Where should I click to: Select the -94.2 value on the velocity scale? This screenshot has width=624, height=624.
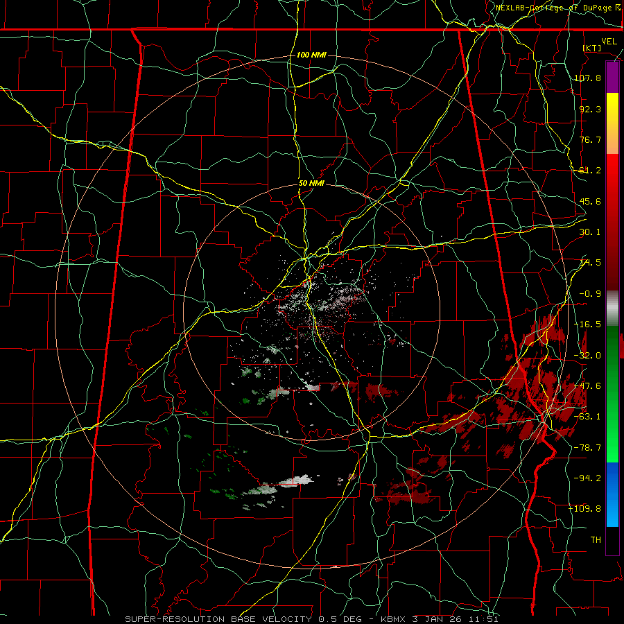coord(587,478)
